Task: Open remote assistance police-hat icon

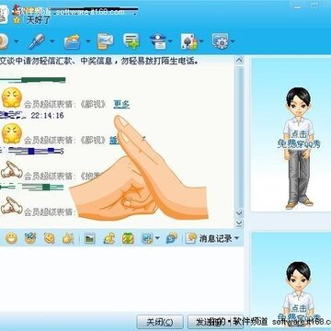Action: click(x=157, y=41)
